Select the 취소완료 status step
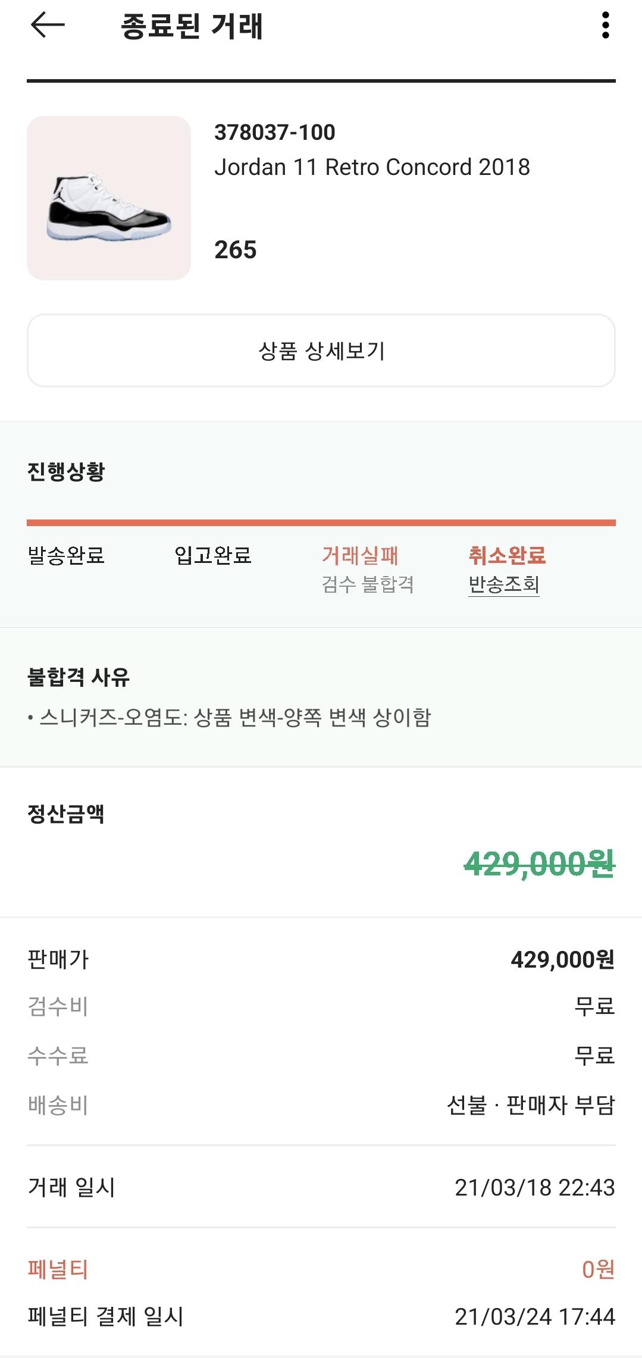 coord(507,555)
